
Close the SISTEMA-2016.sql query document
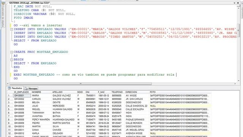(238, 3)
